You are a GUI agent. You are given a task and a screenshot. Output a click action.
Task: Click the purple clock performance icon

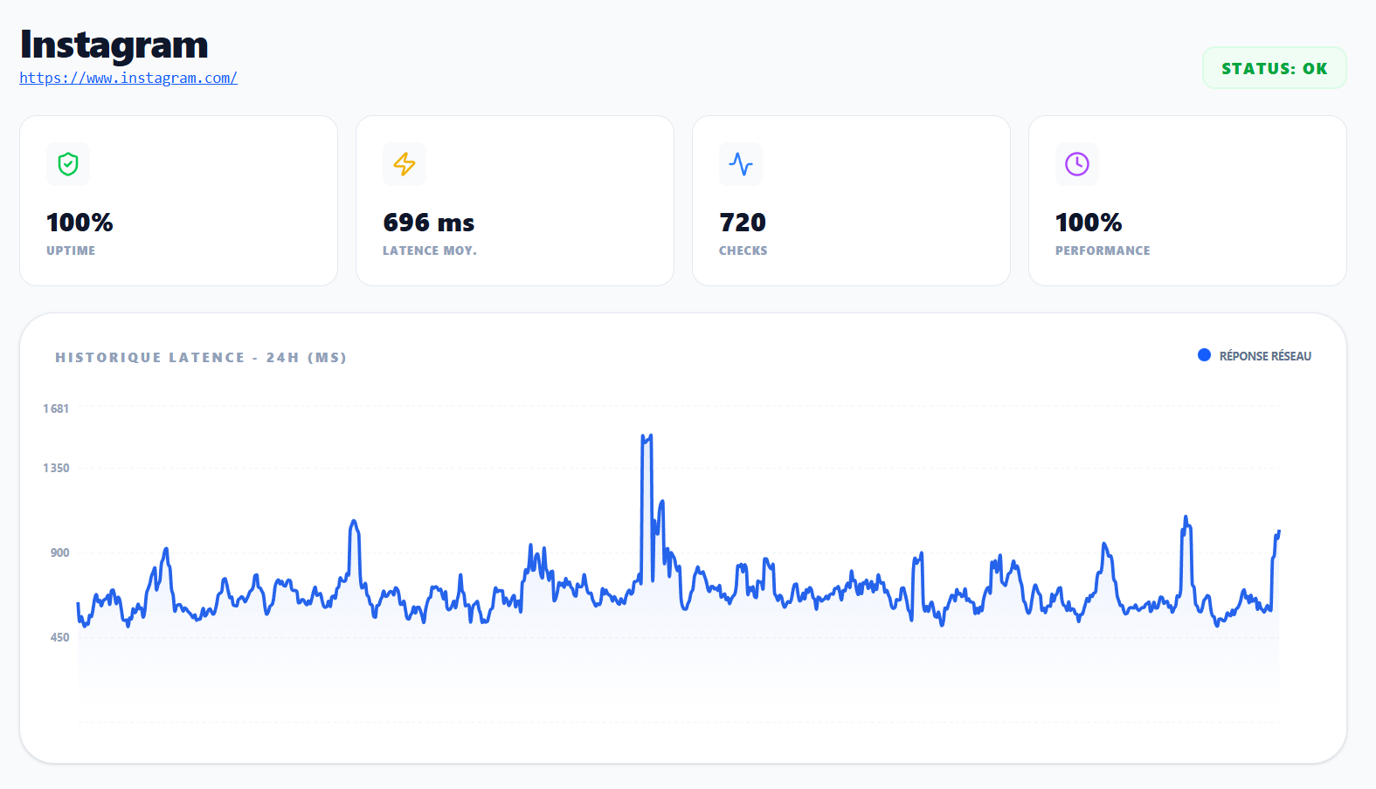(1077, 164)
